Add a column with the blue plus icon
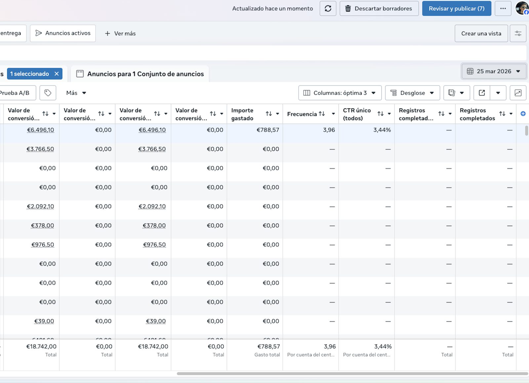 (x=523, y=114)
